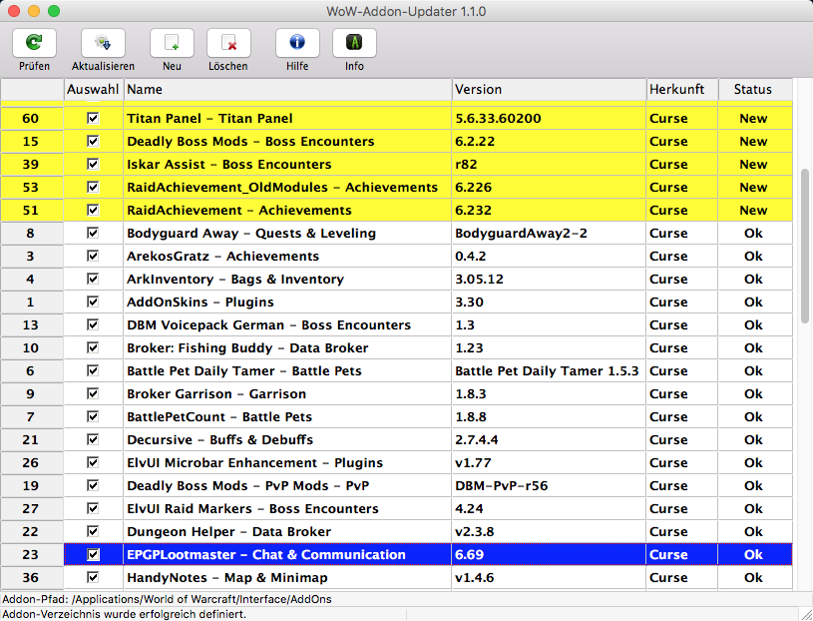Click version cell 5.6.33.60200
The width and height of the screenshot is (813, 621).
pos(549,118)
